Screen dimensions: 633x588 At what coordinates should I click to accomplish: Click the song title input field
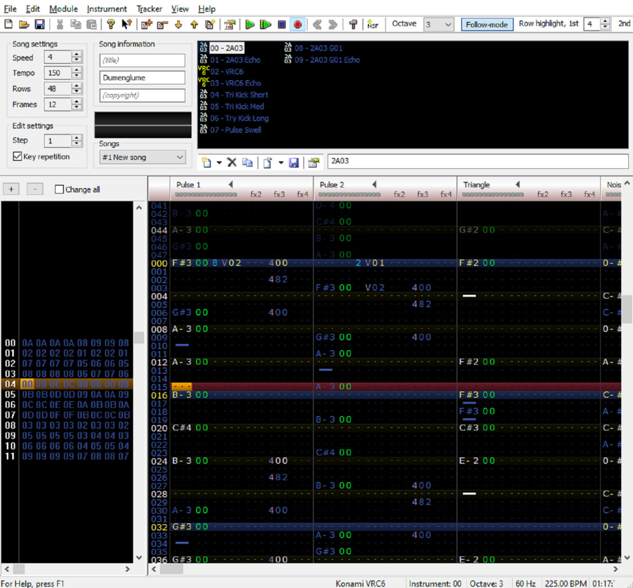tap(142, 60)
